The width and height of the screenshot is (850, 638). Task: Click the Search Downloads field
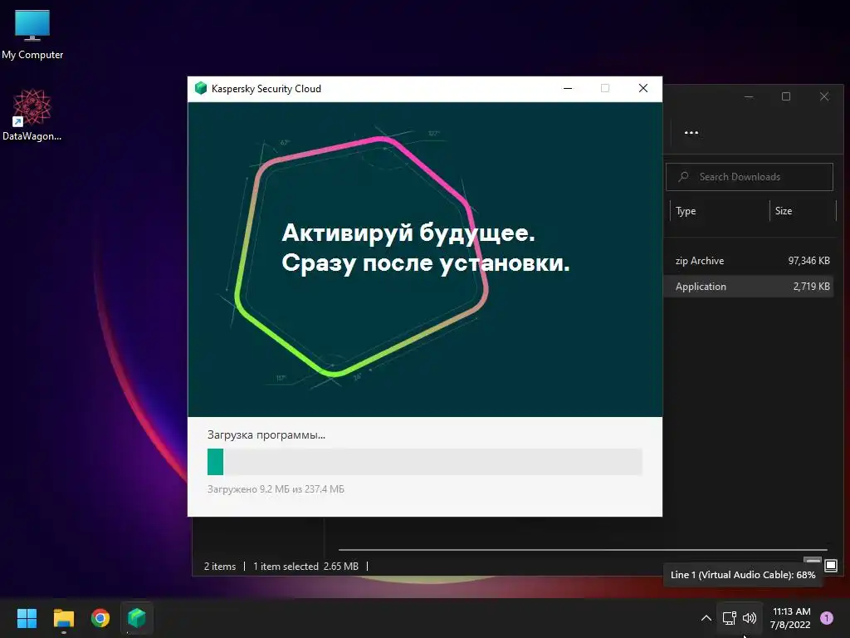tap(750, 177)
